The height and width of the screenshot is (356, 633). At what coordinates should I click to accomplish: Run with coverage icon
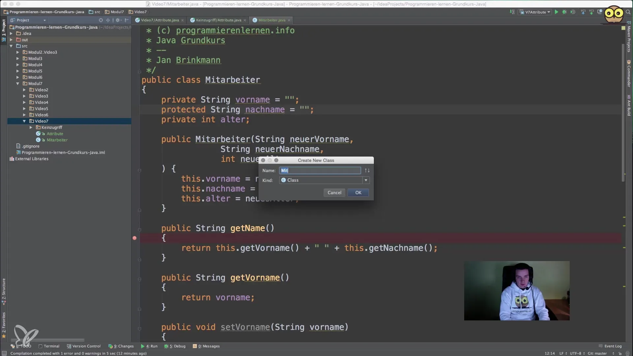[x=573, y=12]
